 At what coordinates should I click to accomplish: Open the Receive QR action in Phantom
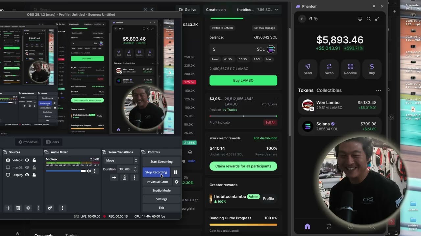click(350, 69)
